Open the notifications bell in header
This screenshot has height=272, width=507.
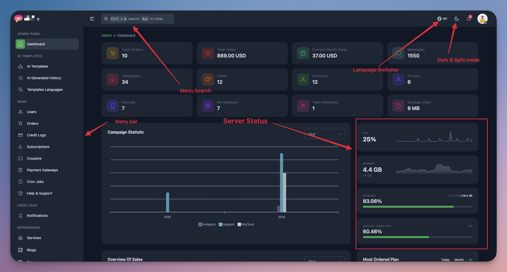(x=469, y=19)
